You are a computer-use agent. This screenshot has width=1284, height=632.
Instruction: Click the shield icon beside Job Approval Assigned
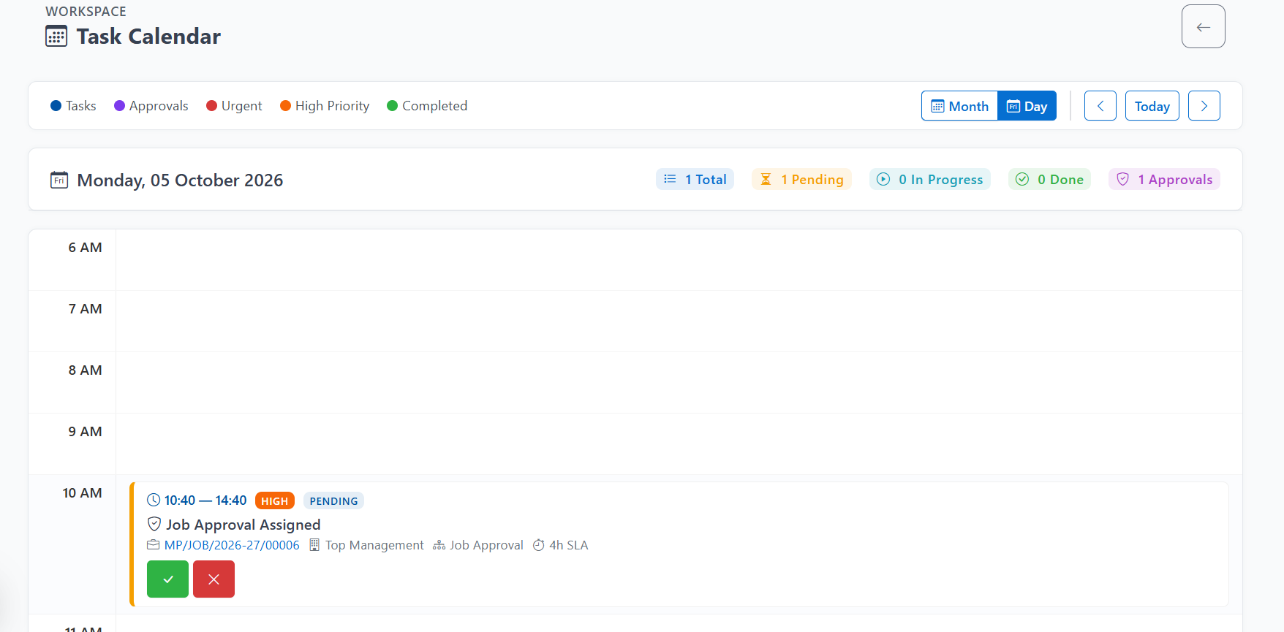[x=154, y=524]
